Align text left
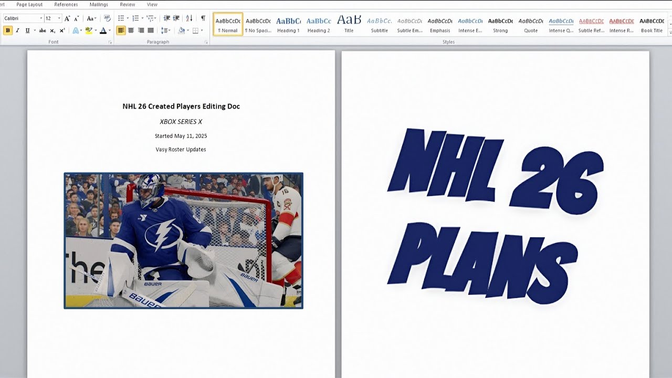The height and width of the screenshot is (378, 672). point(121,30)
